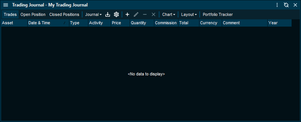Add a new trade with plus icon

coord(127,15)
